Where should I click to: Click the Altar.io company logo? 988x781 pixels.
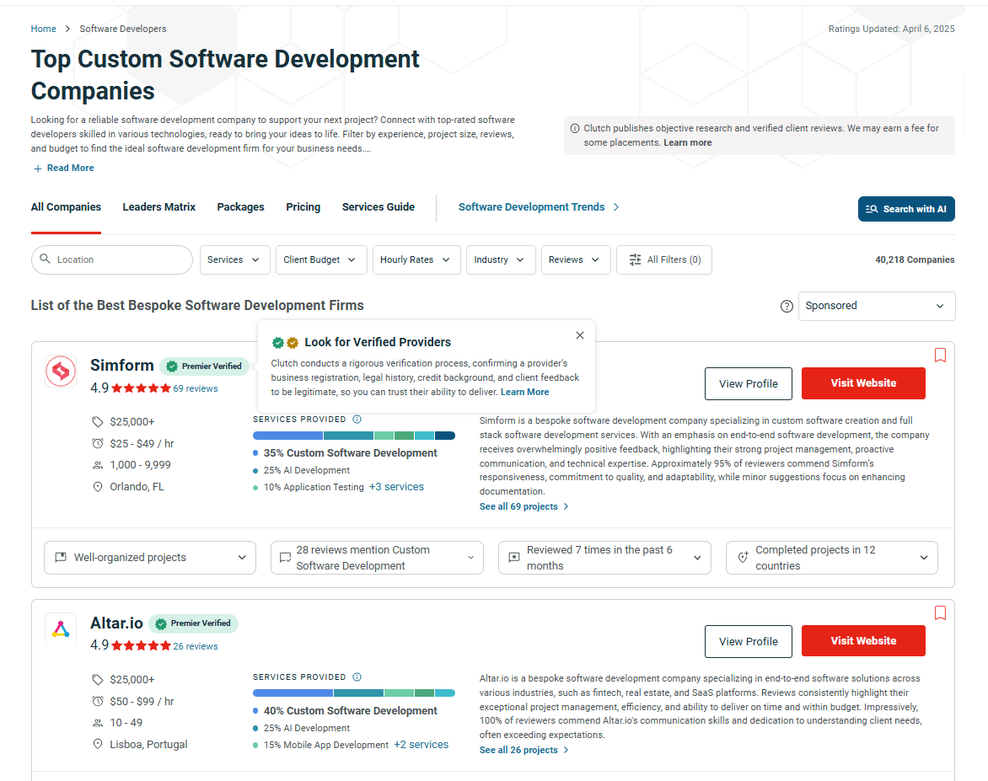[x=61, y=629]
